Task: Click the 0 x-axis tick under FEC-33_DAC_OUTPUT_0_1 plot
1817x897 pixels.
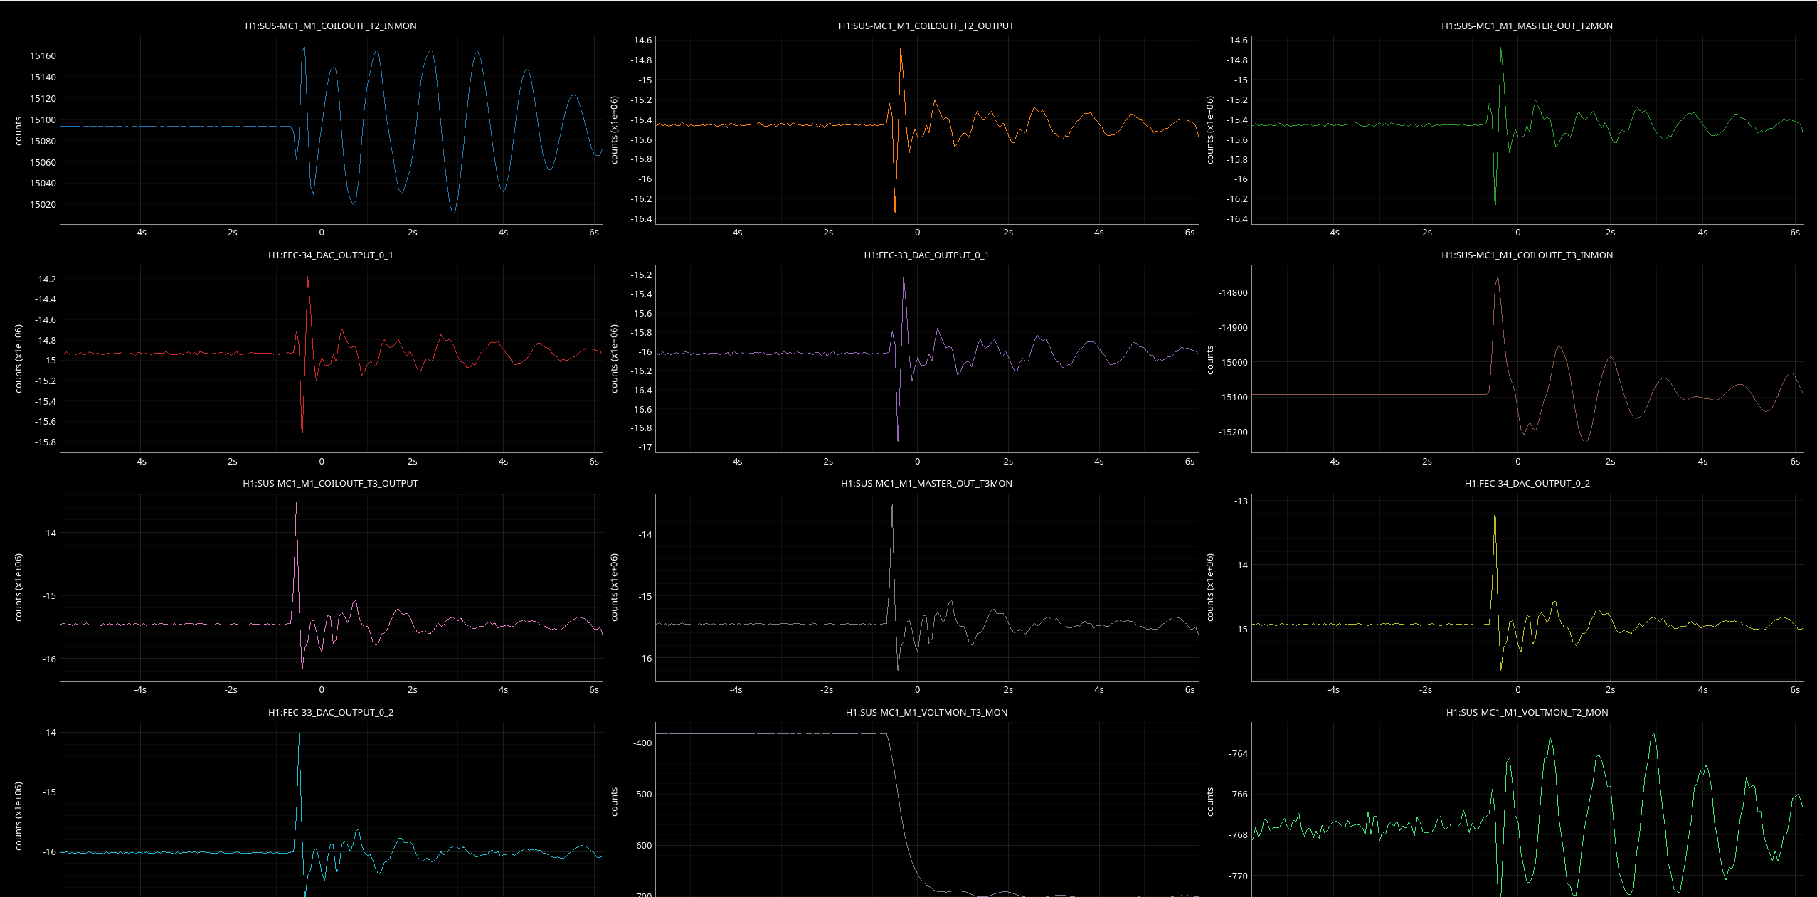Action: [x=917, y=462]
